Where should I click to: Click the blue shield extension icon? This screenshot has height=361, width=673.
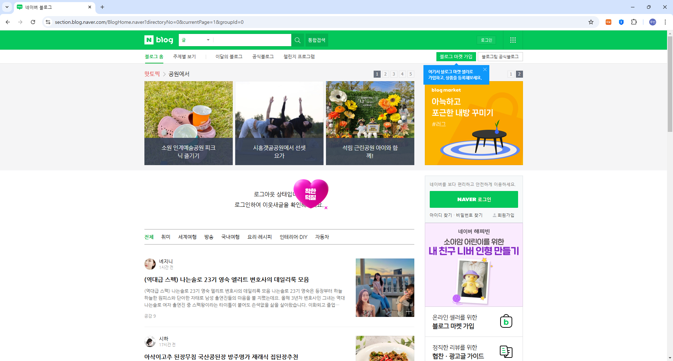(621, 22)
